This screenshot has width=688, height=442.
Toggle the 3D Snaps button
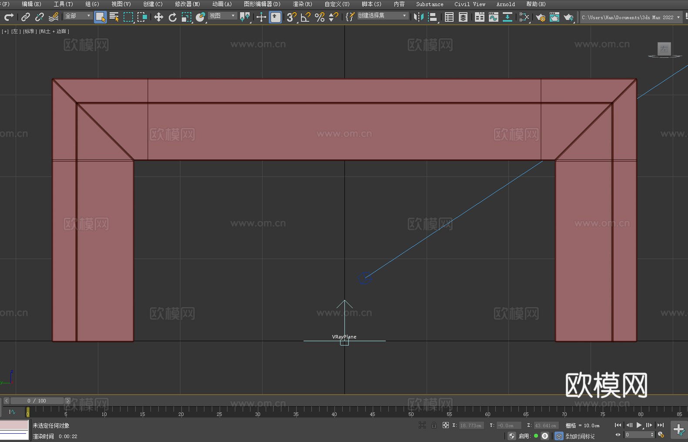292,17
